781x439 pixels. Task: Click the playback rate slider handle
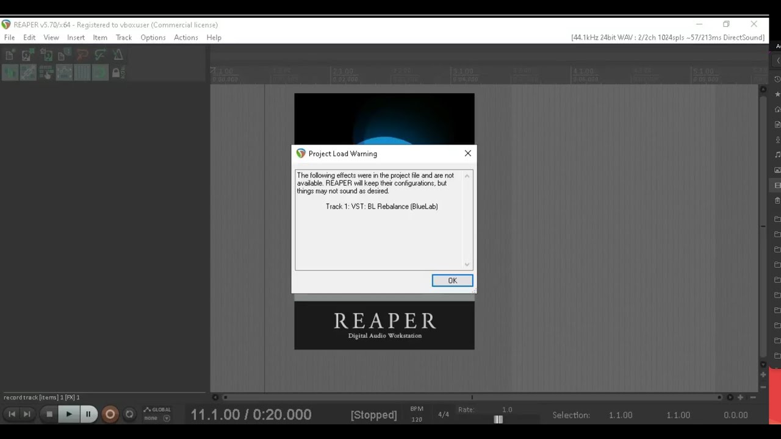point(498,419)
